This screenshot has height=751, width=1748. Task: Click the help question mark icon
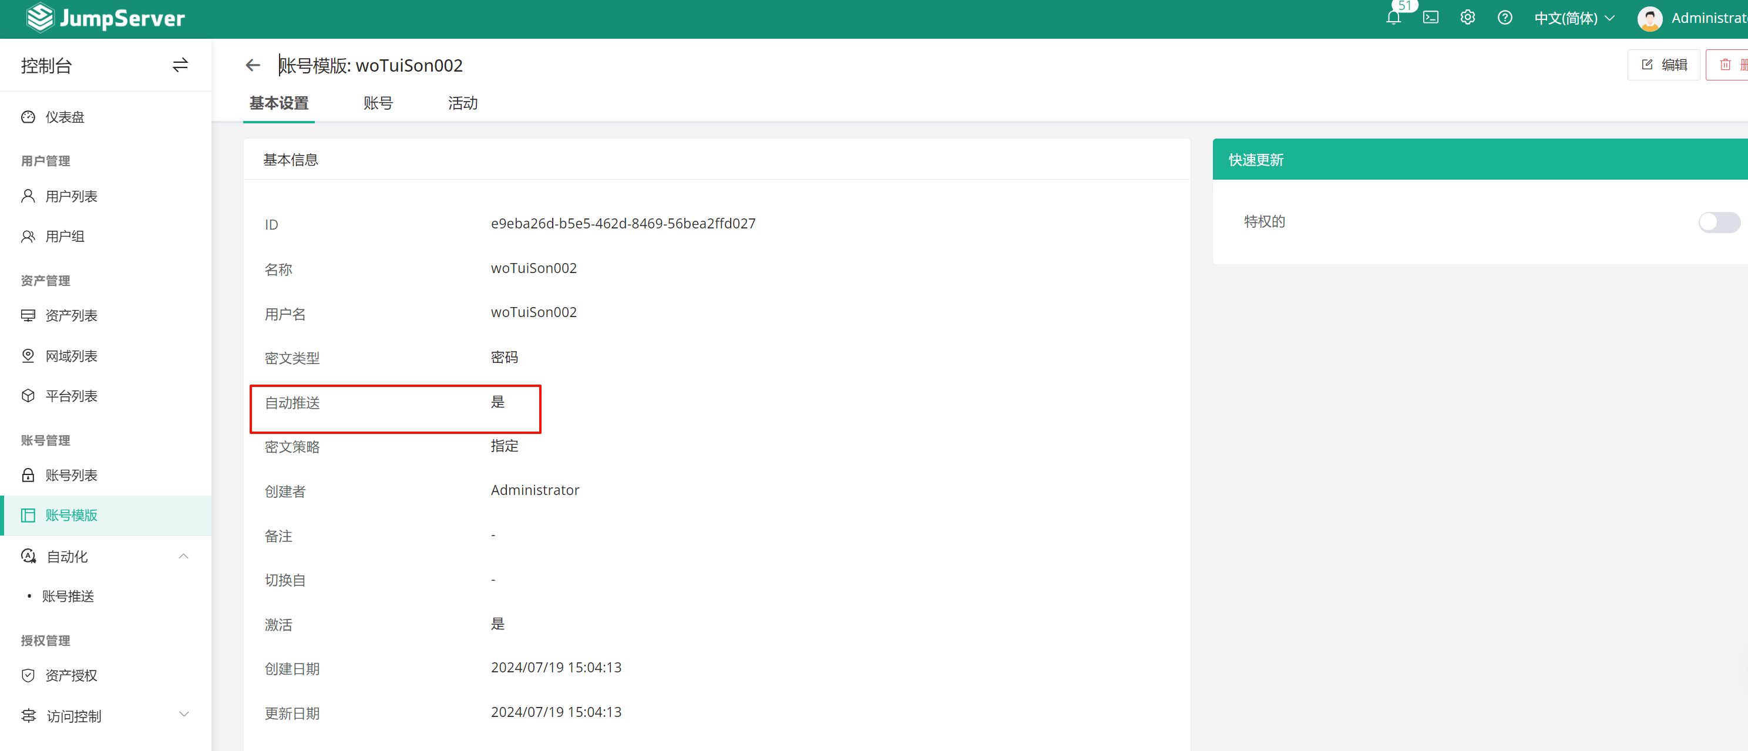tap(1504, 18)
